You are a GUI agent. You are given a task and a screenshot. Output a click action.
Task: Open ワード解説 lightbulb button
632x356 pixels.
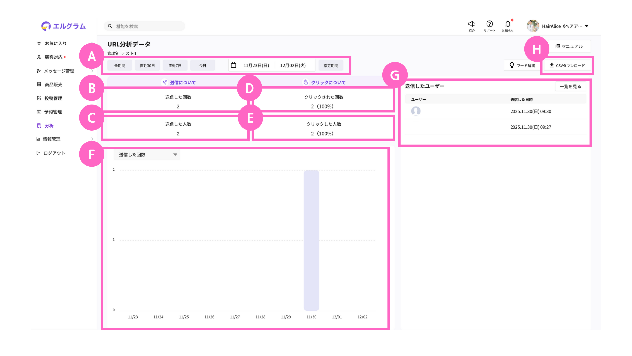[x=522, y=65]
